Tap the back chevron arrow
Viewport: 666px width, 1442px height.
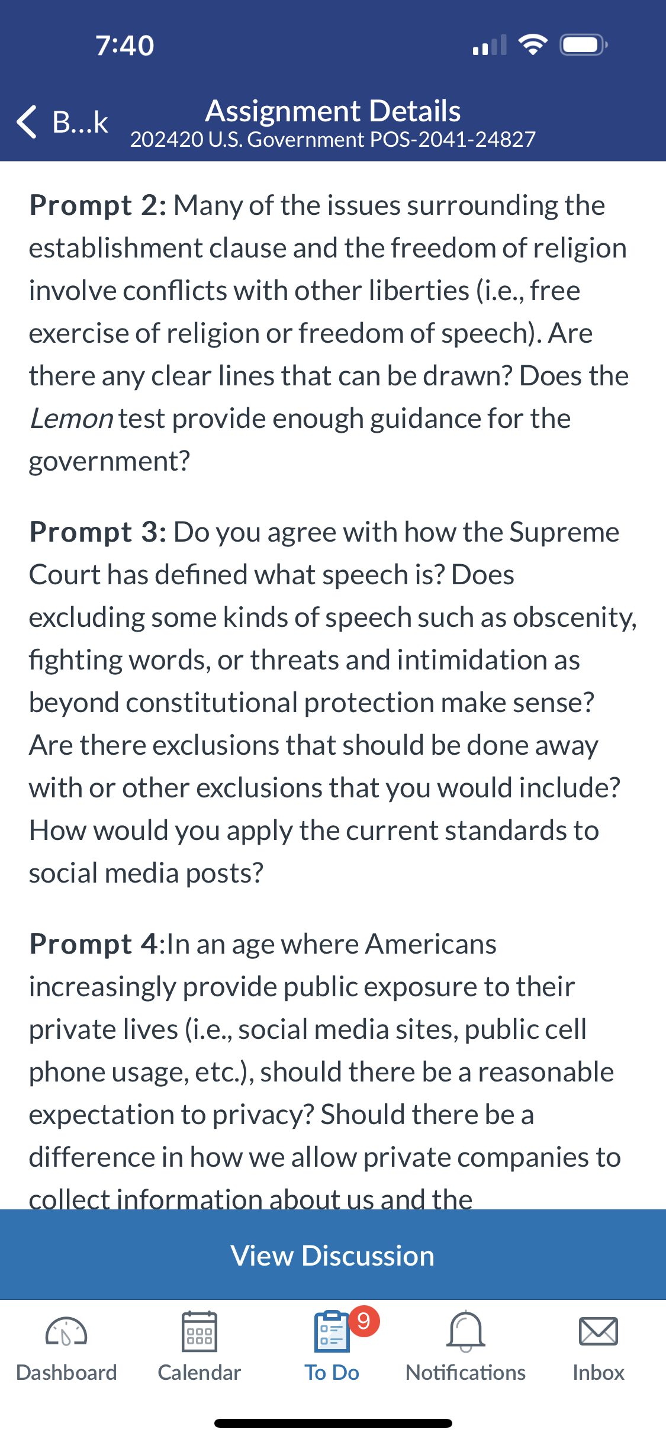click(x=27, y=122)
